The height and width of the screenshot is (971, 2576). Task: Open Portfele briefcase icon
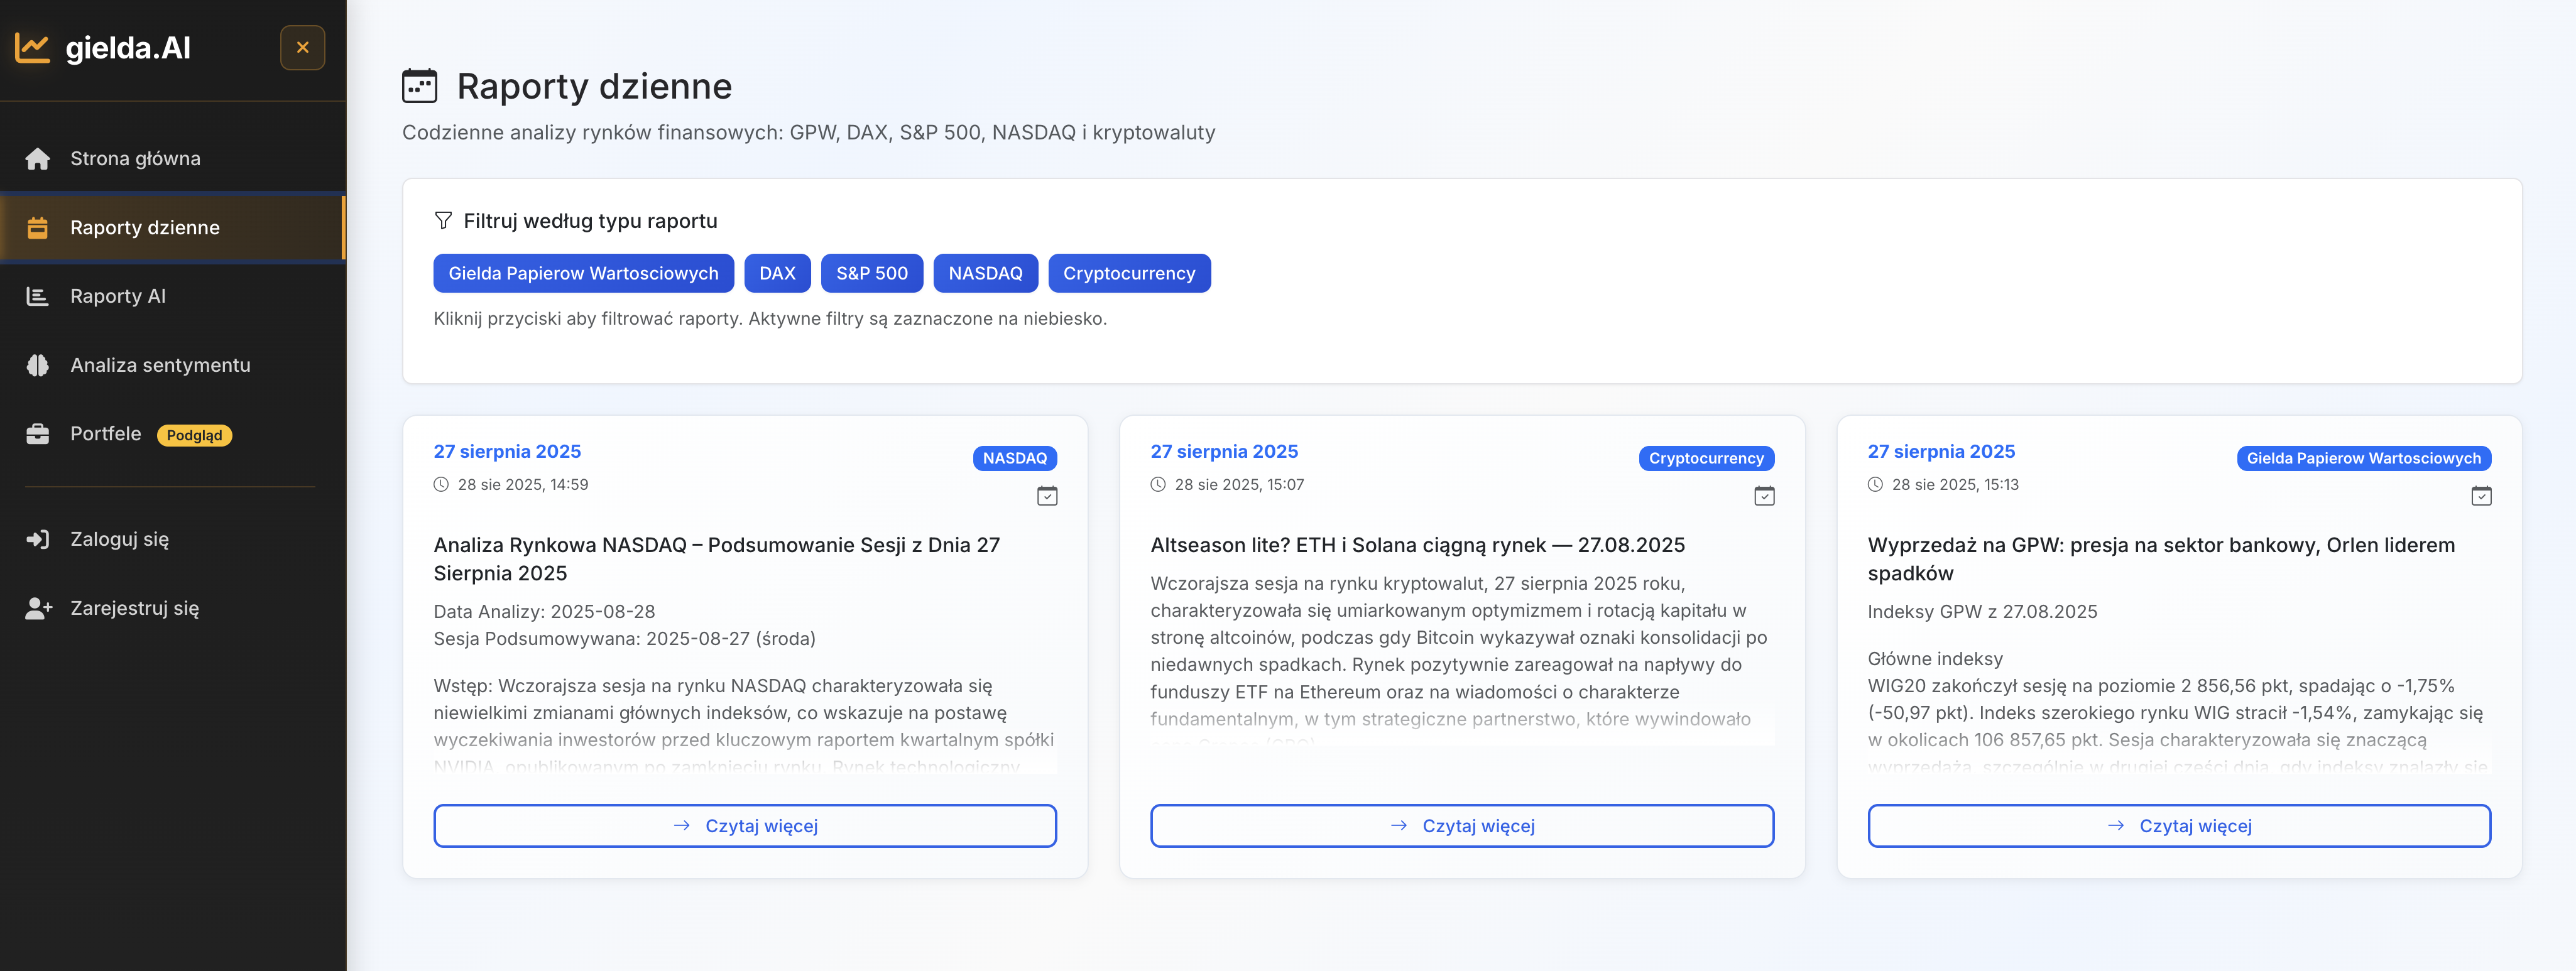tap(38, 434)
